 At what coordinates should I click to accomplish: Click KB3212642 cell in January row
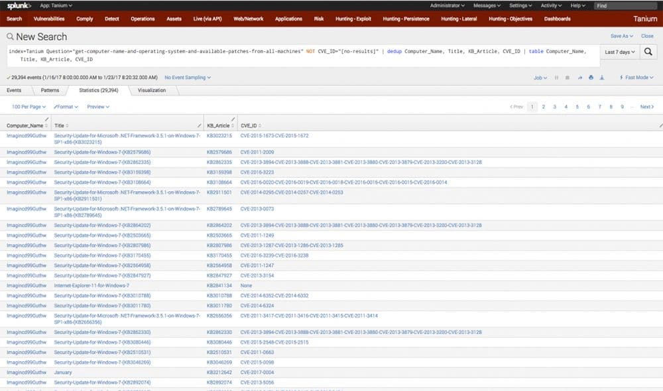(x=219, y=373)
